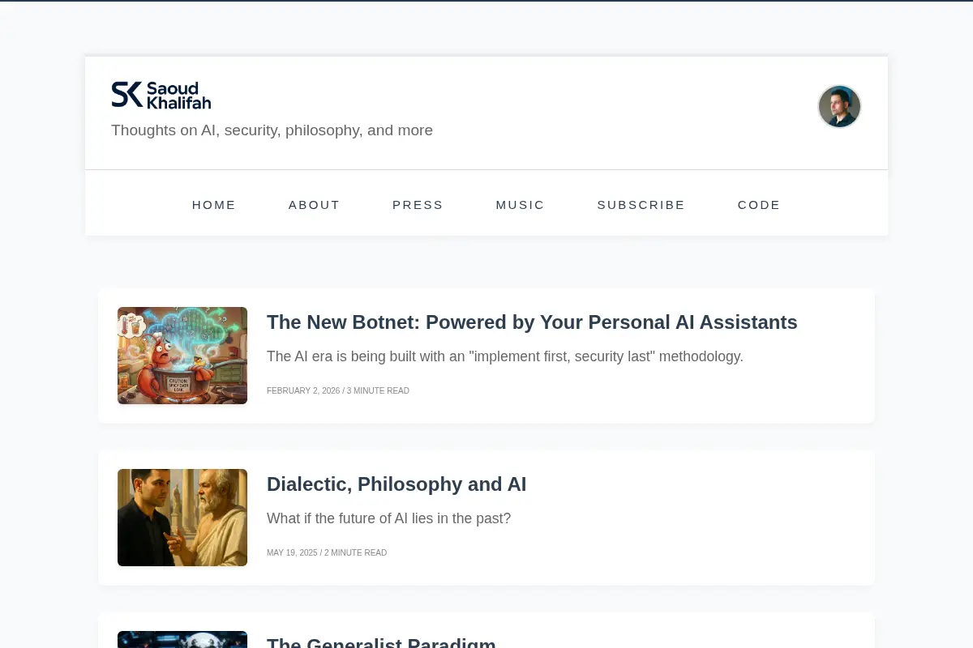Read 'Dialectic, Philosophy and AI' post
Image resolution: width=973 pixels, height=648 pixels.
[x=396, y=484]
